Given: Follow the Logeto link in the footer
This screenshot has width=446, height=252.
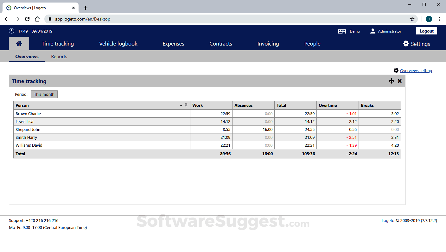Looking at the screenshot, I should [388, 220].
